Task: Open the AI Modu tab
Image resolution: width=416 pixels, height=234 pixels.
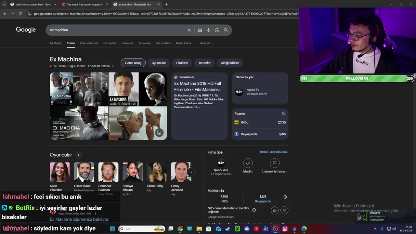Action: (56, 43)
